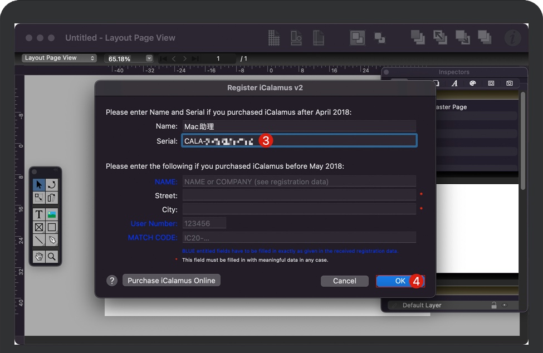The image size is (543, 353).
Task: Click the Serial number input field
Action: click(x=299, y=141)
